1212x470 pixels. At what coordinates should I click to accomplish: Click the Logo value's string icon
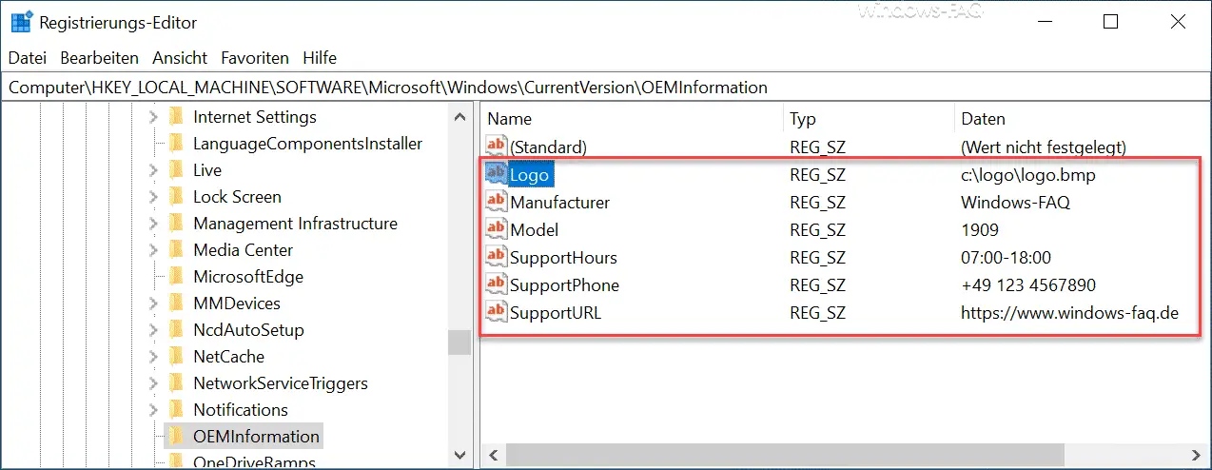(497, 174)
